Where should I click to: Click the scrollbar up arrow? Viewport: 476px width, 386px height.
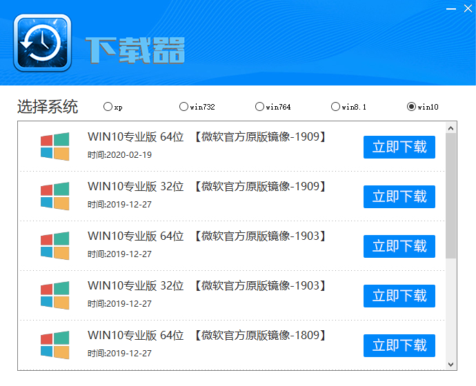[451, 128]
